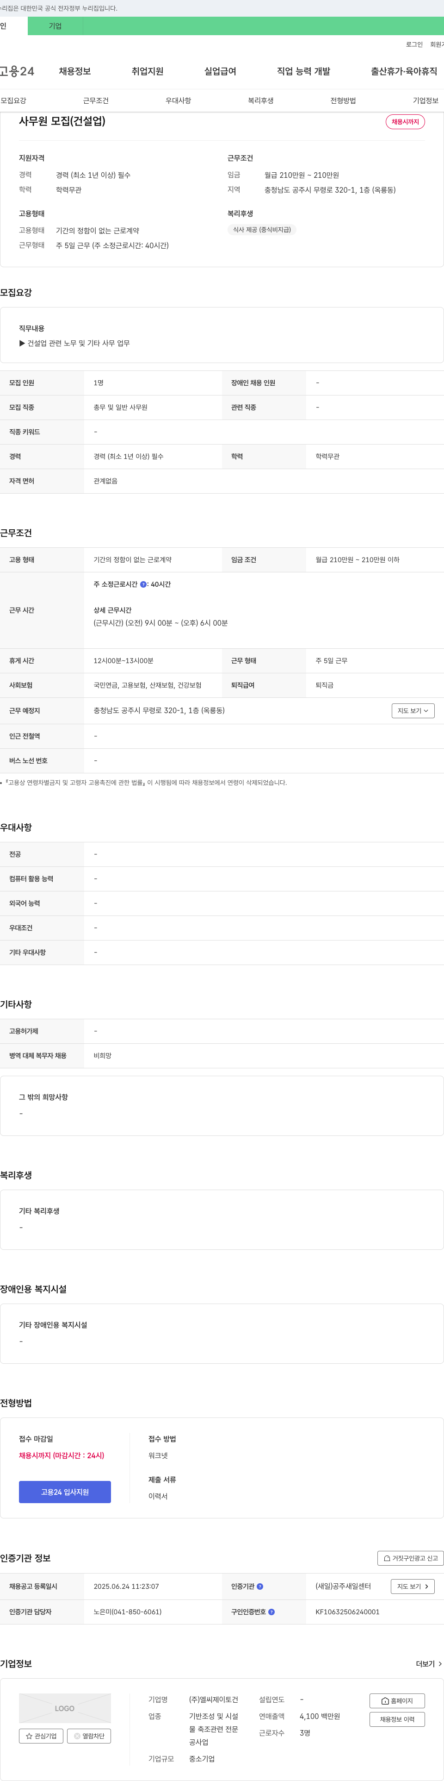Expand 지도 보기 for 근무 예정지
This screenshot has height=1781, width=444.
click(412, 711)
